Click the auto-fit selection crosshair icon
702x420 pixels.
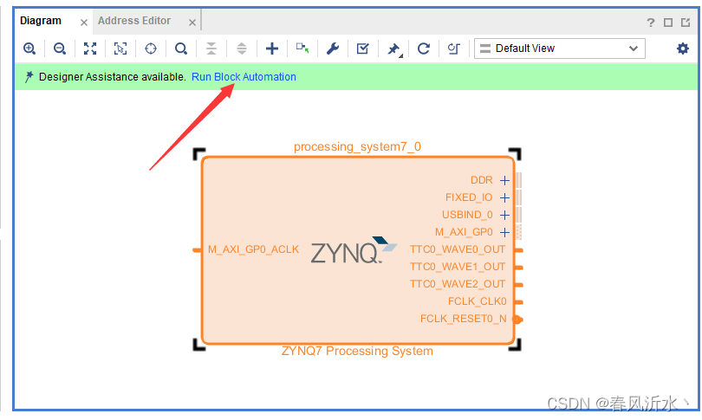151,48
